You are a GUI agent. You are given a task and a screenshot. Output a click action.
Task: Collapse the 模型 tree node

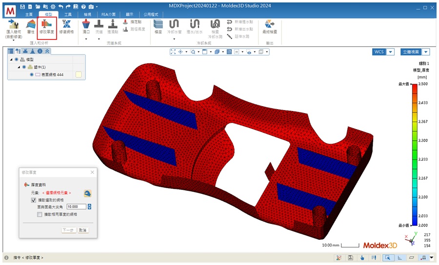(x=11, y=59)
